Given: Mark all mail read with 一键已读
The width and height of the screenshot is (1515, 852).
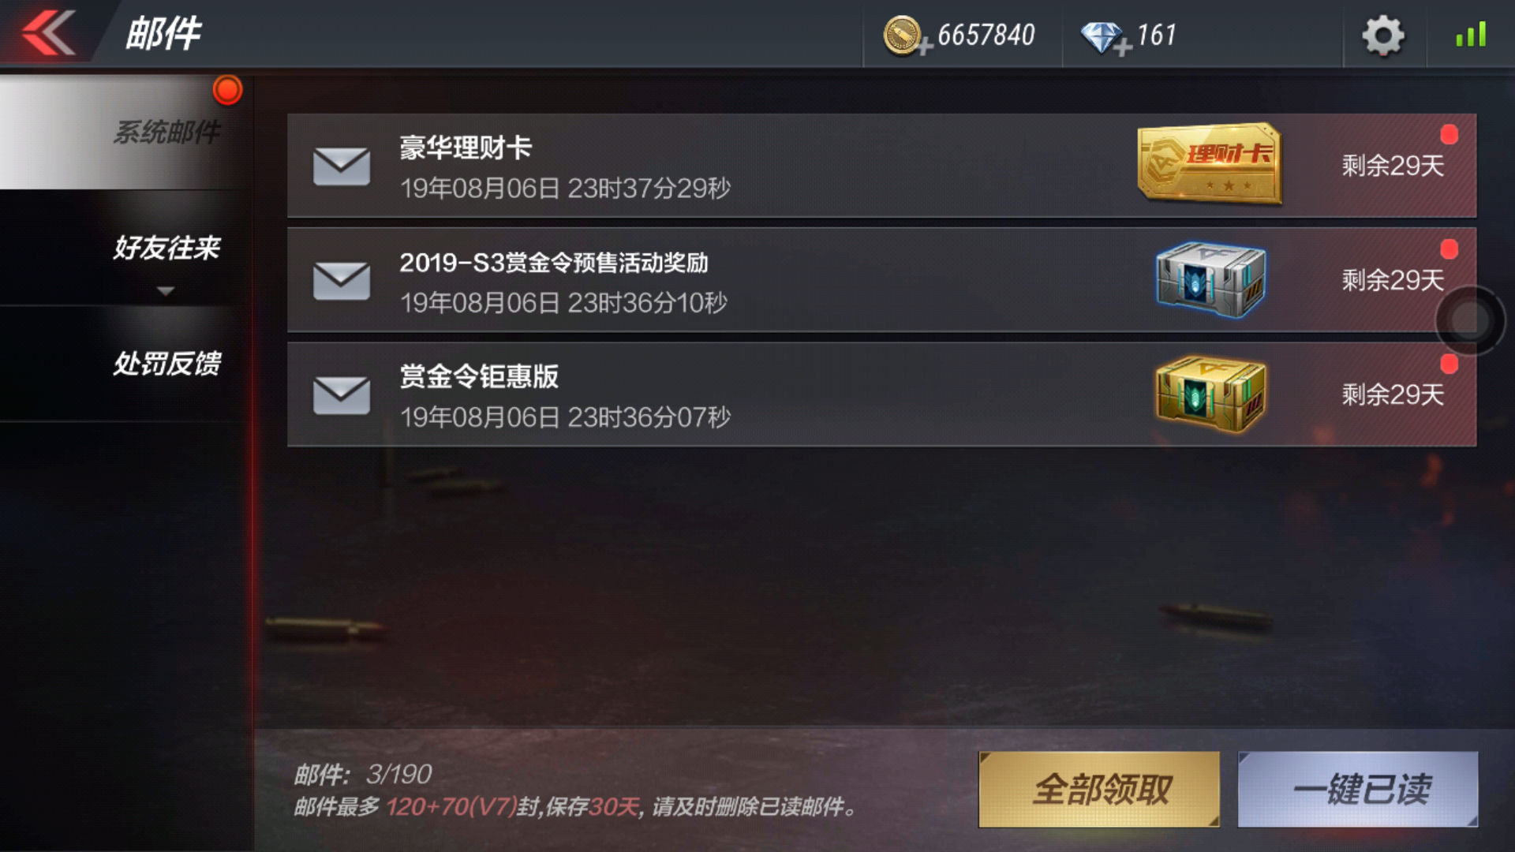Looking at the screenshot, I should (x=1358, y=789).
